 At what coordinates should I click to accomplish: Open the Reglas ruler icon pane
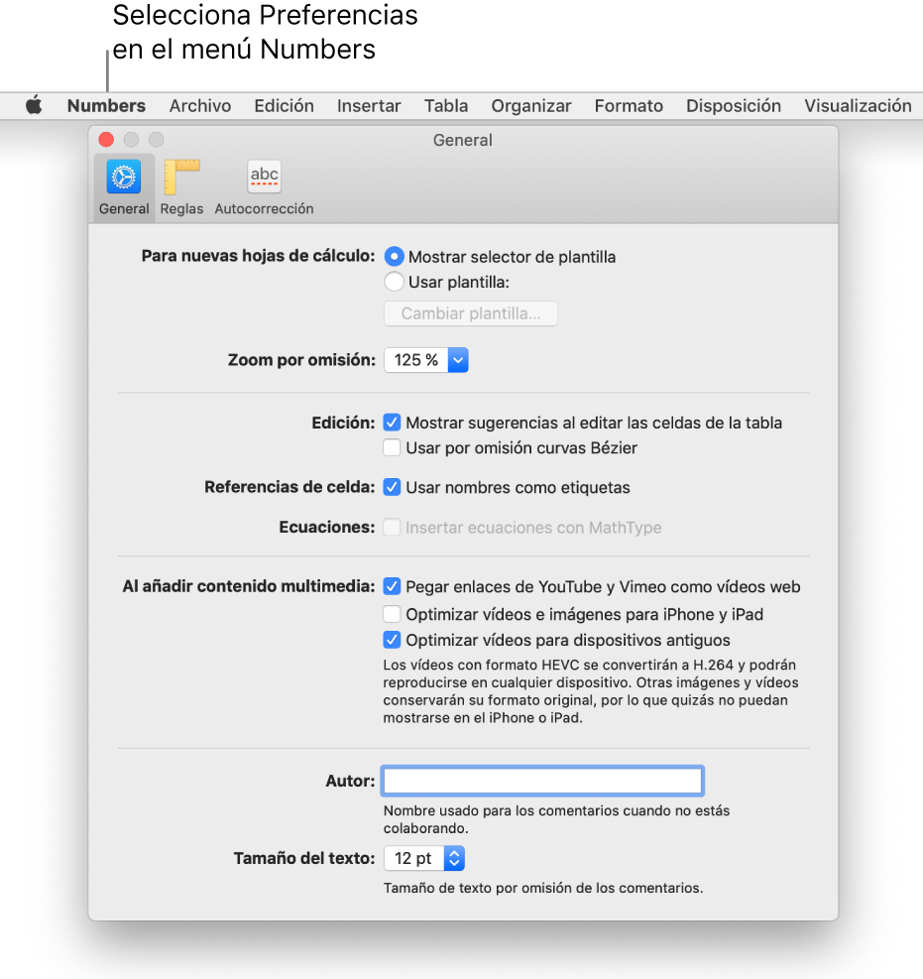[x=181, y=178]
